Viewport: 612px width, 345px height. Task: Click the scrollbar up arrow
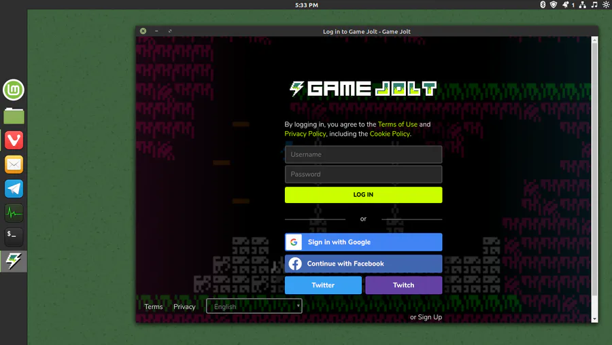(x=594, y=40)
